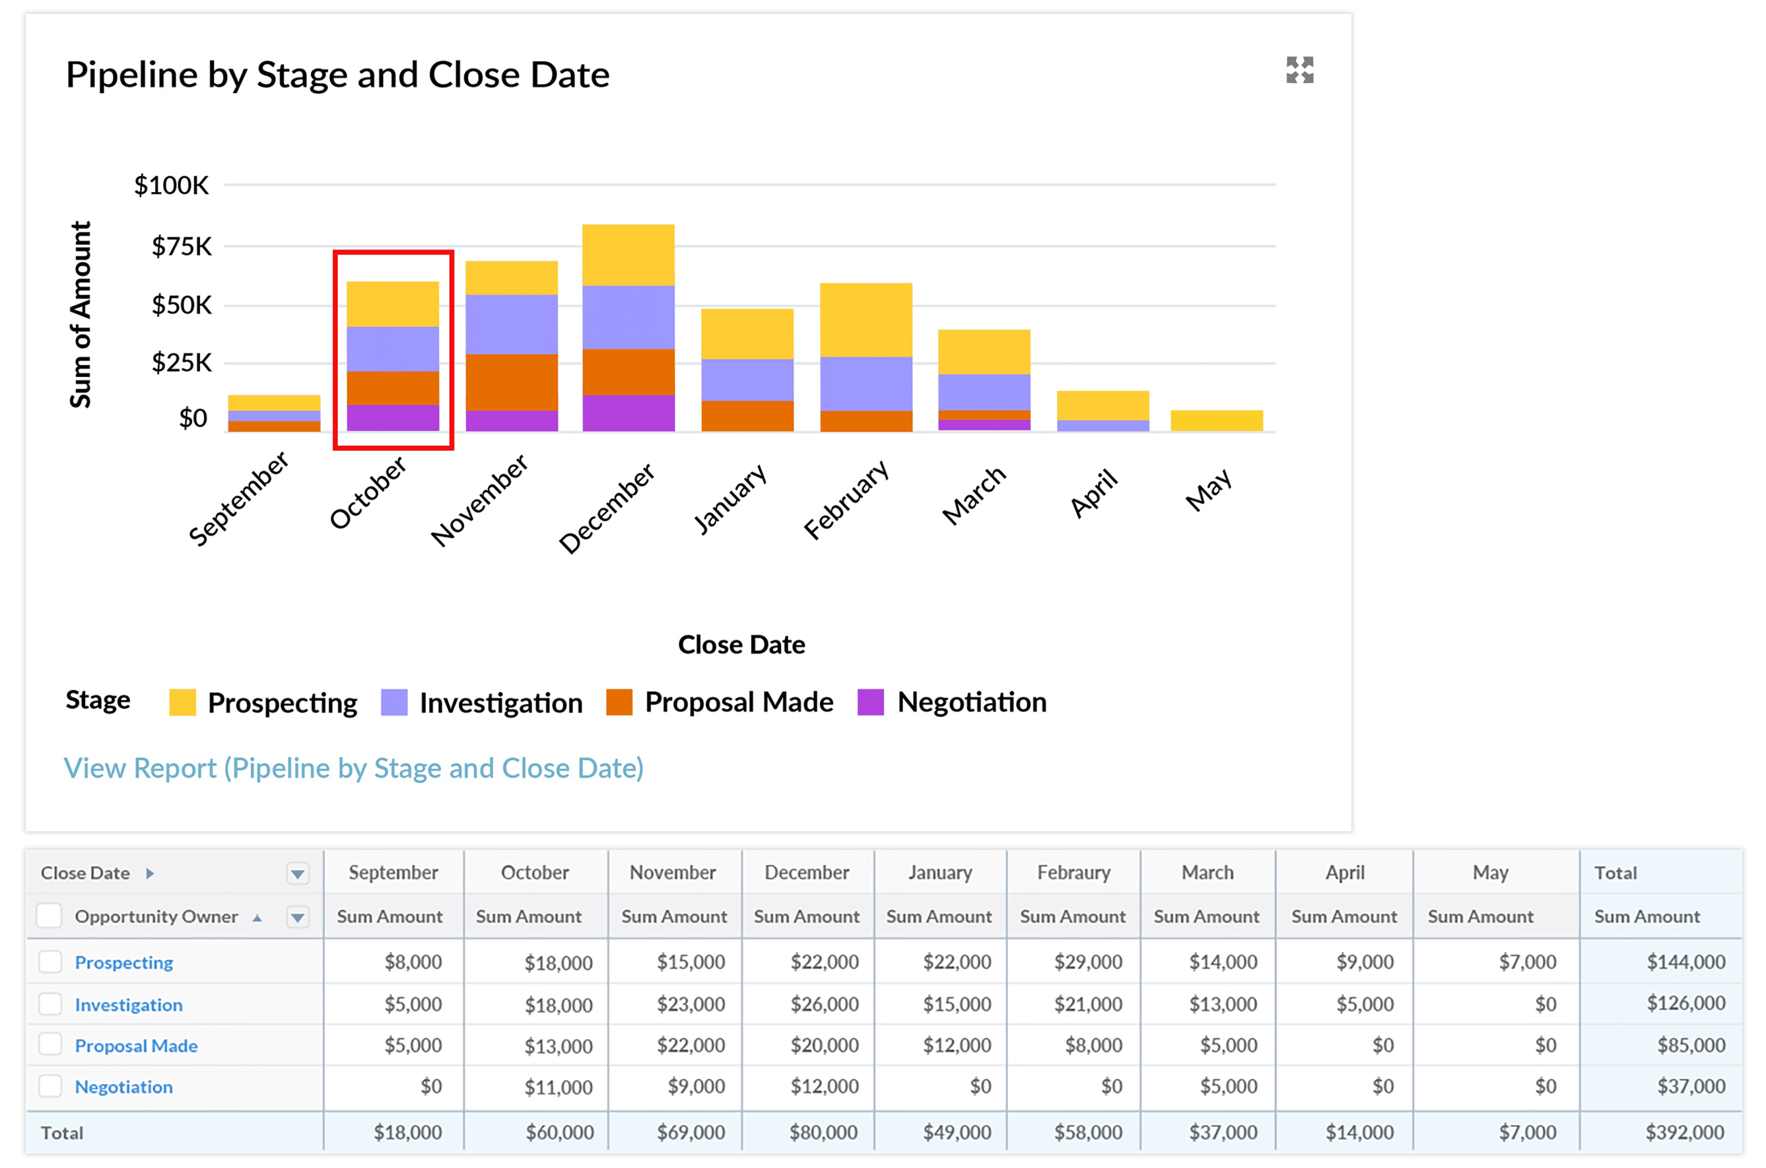Click the Close Date right arrow icon
The image size is (1766, 1168).
pos(150,873)
